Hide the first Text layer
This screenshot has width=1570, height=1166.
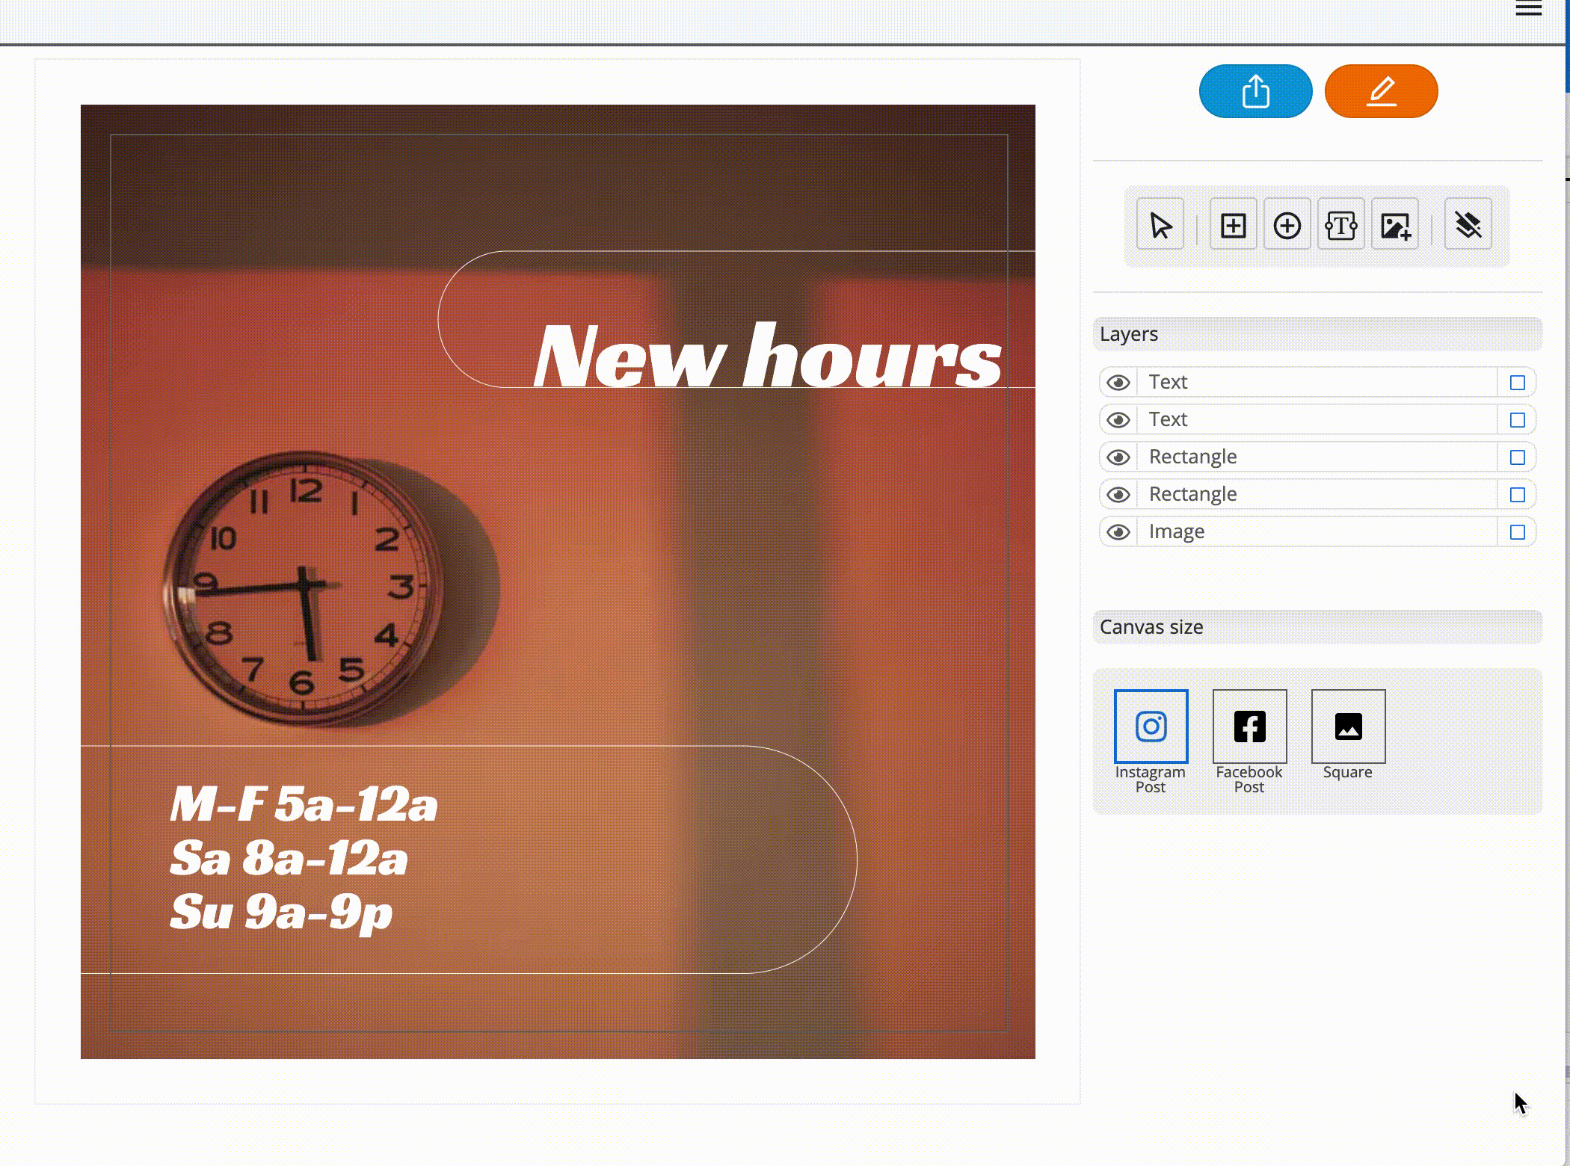[x=1118, y=383]
